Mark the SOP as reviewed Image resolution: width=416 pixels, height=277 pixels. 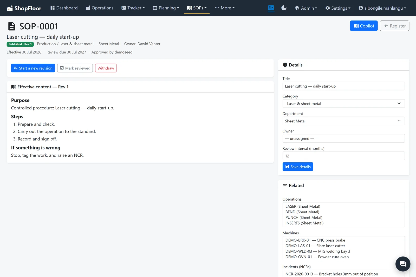tap(75, 68)
